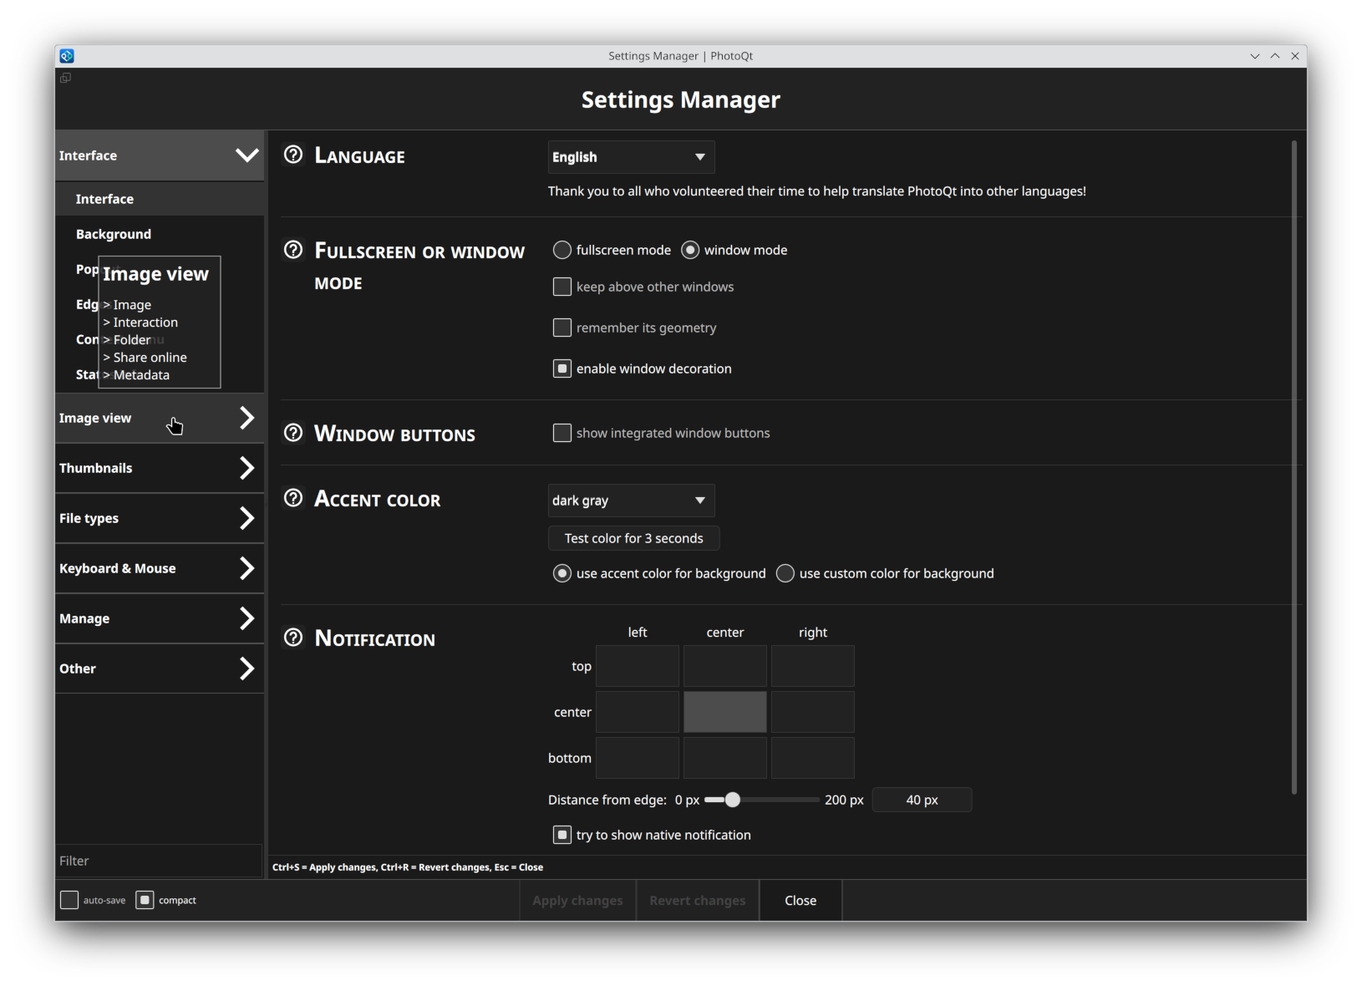Open the dark gray accent color dropdown
This screenshot has height=986, width=1362.
(631, 501)
